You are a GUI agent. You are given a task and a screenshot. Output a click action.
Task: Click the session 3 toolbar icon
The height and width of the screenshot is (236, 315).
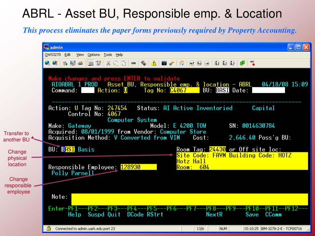(x=233, y=63)
